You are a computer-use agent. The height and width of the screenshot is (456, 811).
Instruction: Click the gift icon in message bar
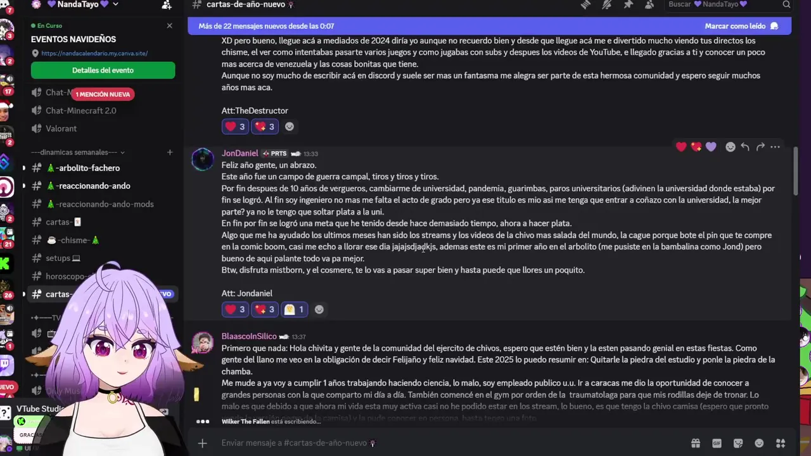click(x=696, y=443)
